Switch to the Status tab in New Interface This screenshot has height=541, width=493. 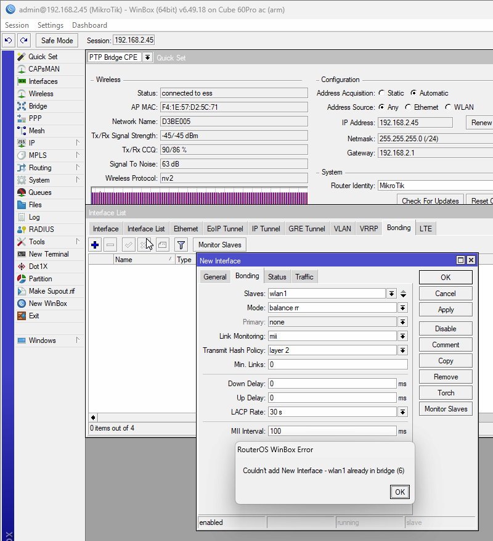(x=277, y=277)
